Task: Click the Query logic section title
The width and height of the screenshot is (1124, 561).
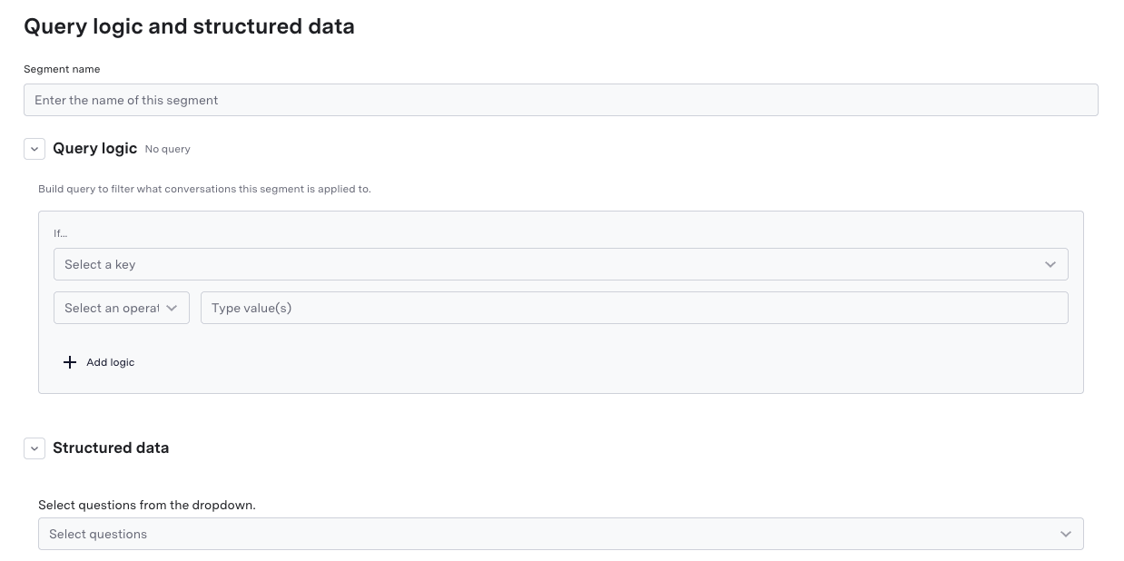Action: pos(94,148)
